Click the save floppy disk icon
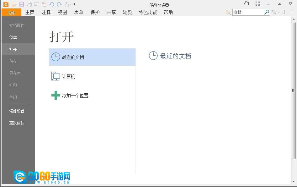 [x=22, y=4]
